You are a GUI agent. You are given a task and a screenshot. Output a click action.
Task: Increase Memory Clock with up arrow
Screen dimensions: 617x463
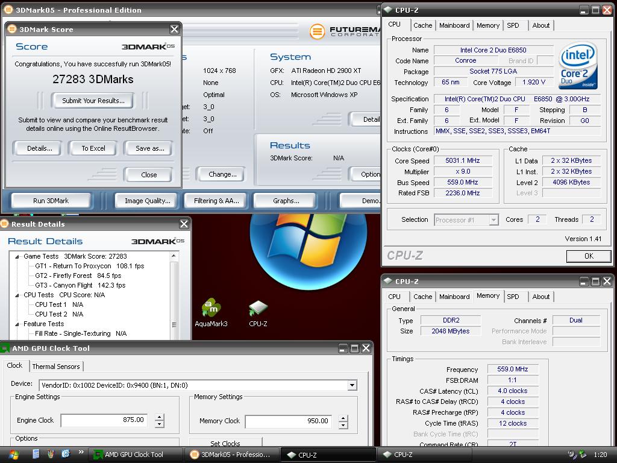[343, 418]
